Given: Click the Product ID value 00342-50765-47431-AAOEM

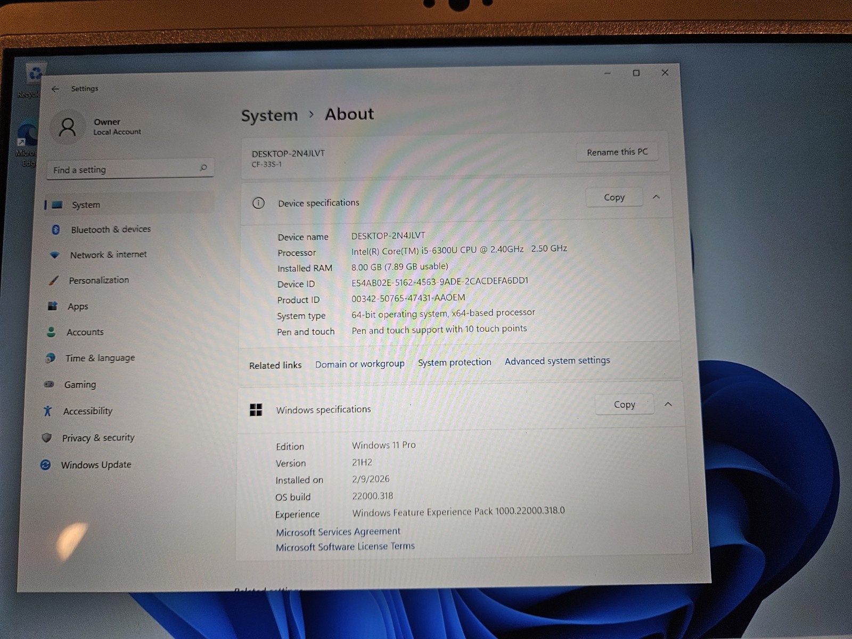Looking at the screenshot, I should [408, 298].
